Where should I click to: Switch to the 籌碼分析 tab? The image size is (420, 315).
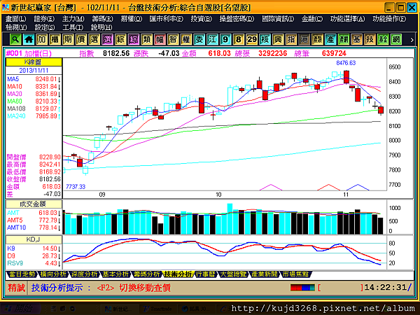coord(146,274)
